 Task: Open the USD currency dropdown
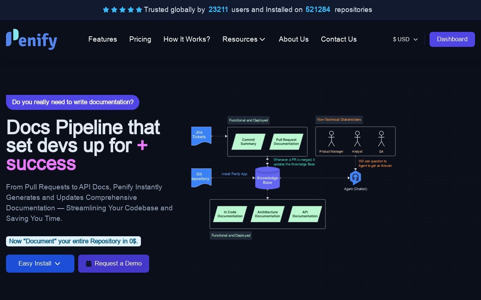pos(405,39)
